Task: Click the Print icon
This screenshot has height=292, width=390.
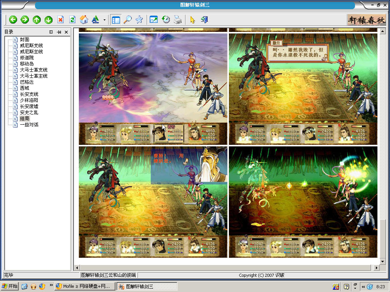Action: [x=177, y=20]
